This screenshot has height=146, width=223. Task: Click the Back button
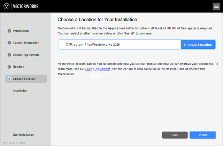175,135
